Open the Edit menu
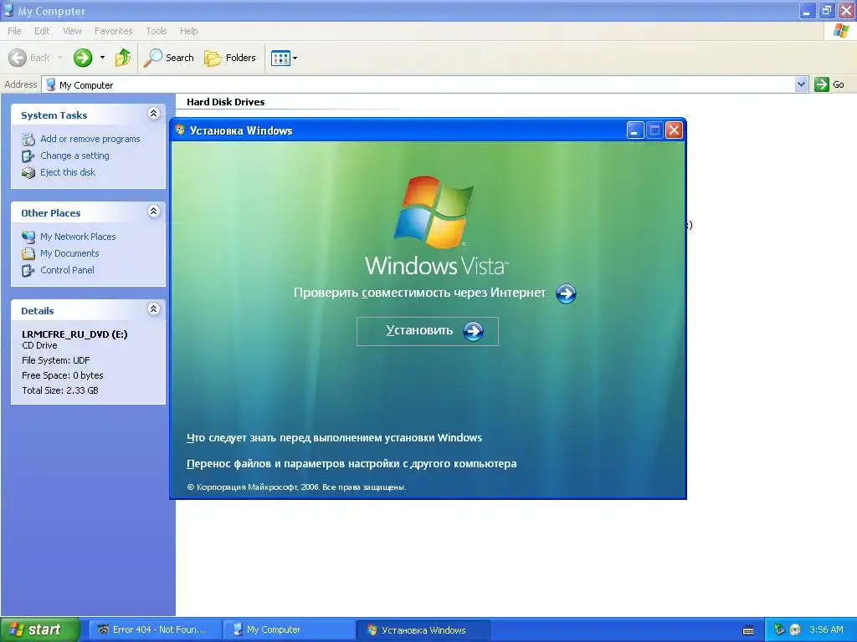857x642 pixels. (x=42, y=31)
